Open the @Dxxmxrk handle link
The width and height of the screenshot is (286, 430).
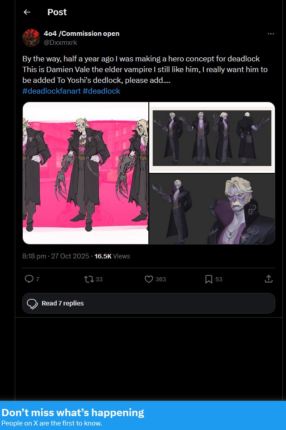[x=60, y=43]
